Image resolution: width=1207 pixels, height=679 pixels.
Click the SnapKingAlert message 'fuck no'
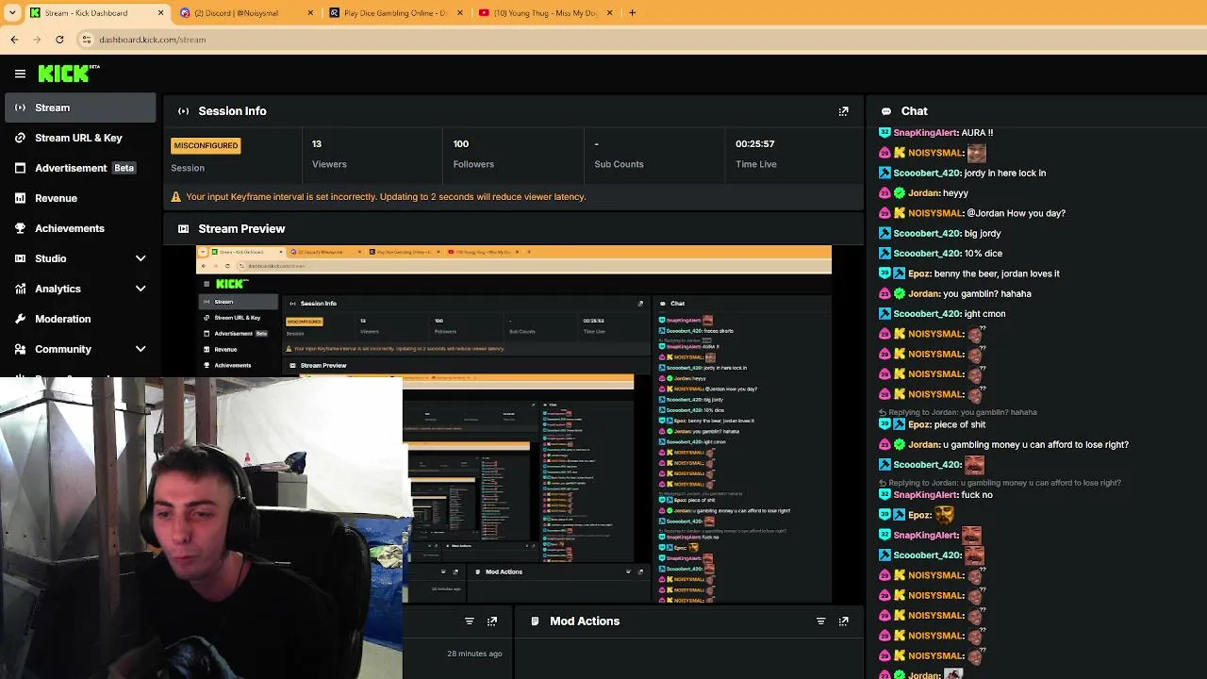click(977, 495)
